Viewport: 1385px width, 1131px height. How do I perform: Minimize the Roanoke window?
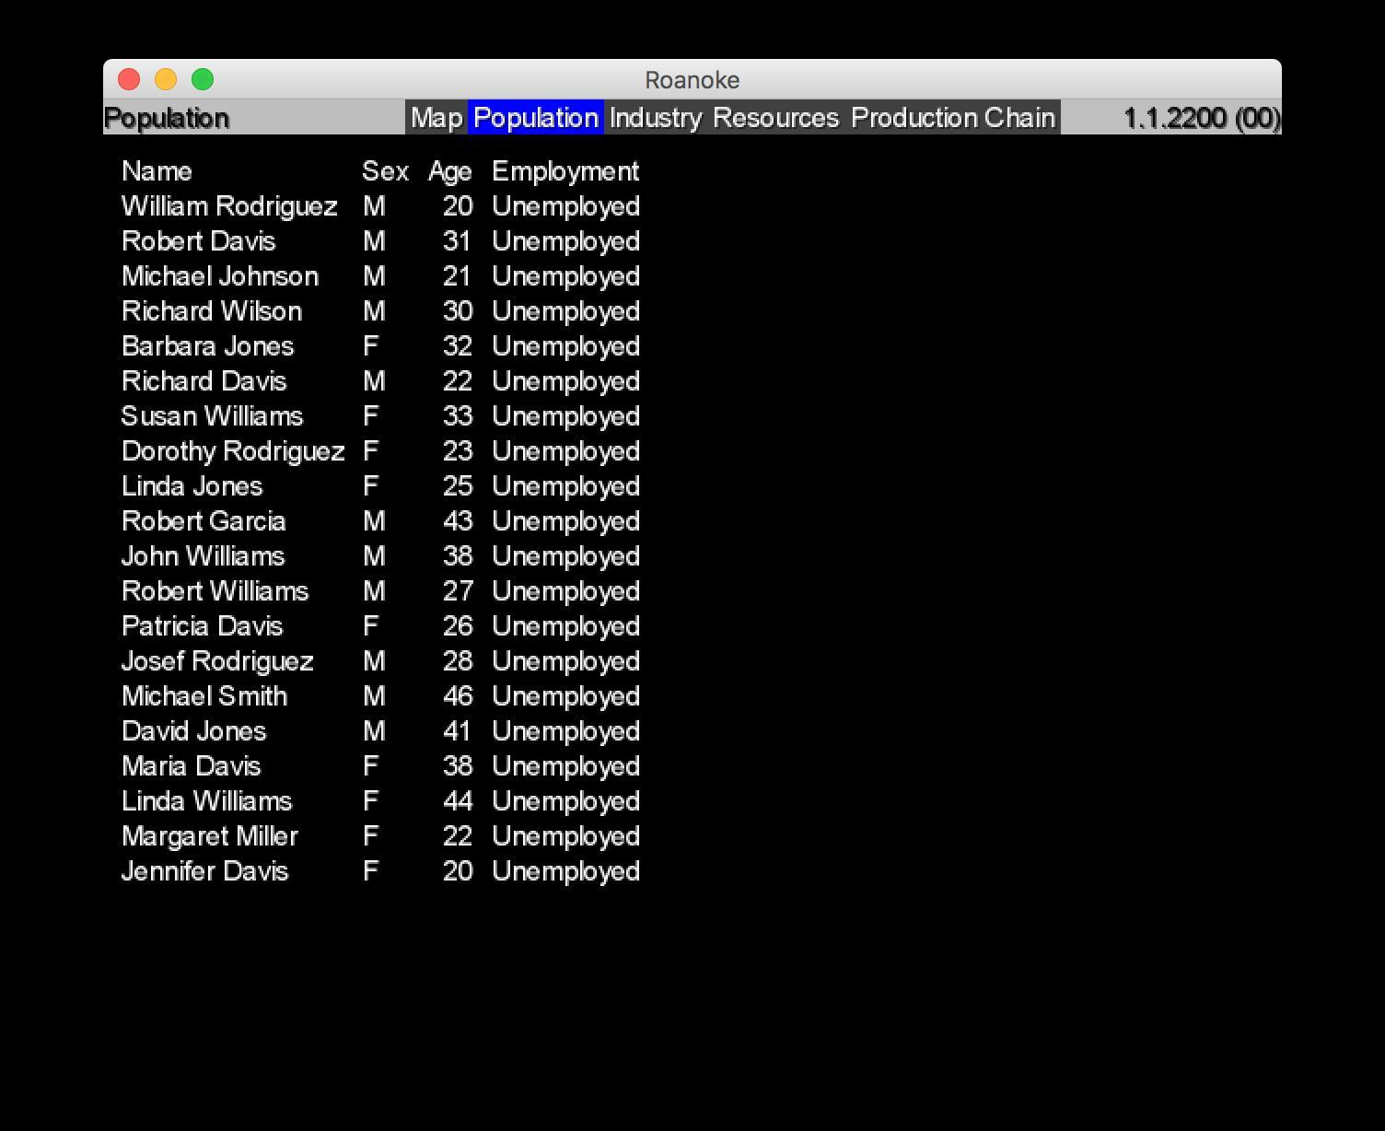click(166, 79)
